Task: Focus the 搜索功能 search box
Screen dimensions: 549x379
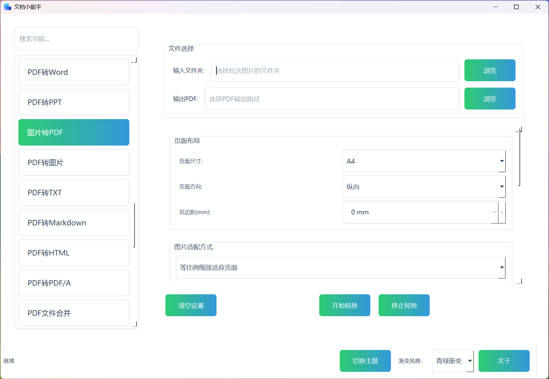Action: 76,39
